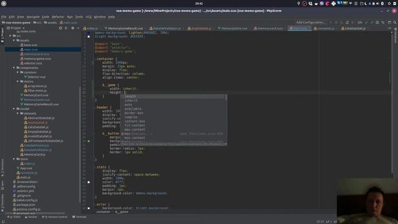Open the Terminal tool window

[x=79, y=217]
